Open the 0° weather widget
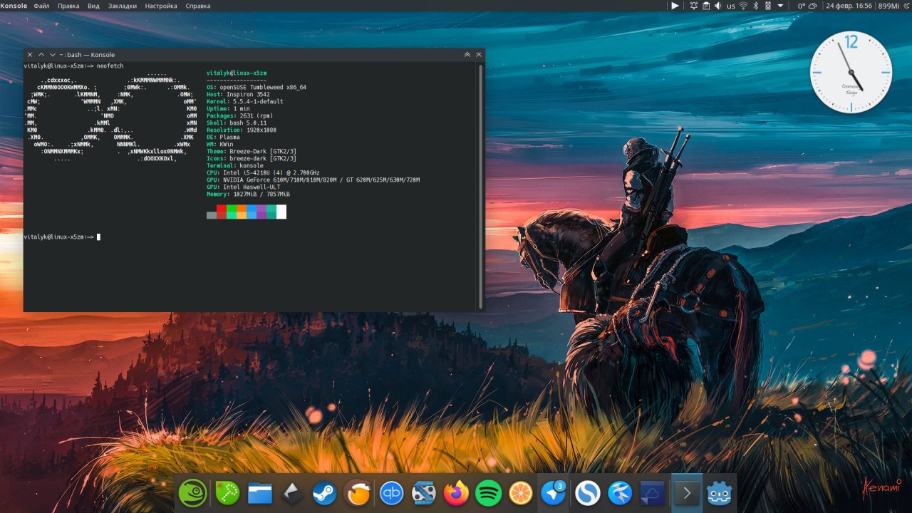The width and height of the screenshot is (912, 513). click(x=806, y=6)
